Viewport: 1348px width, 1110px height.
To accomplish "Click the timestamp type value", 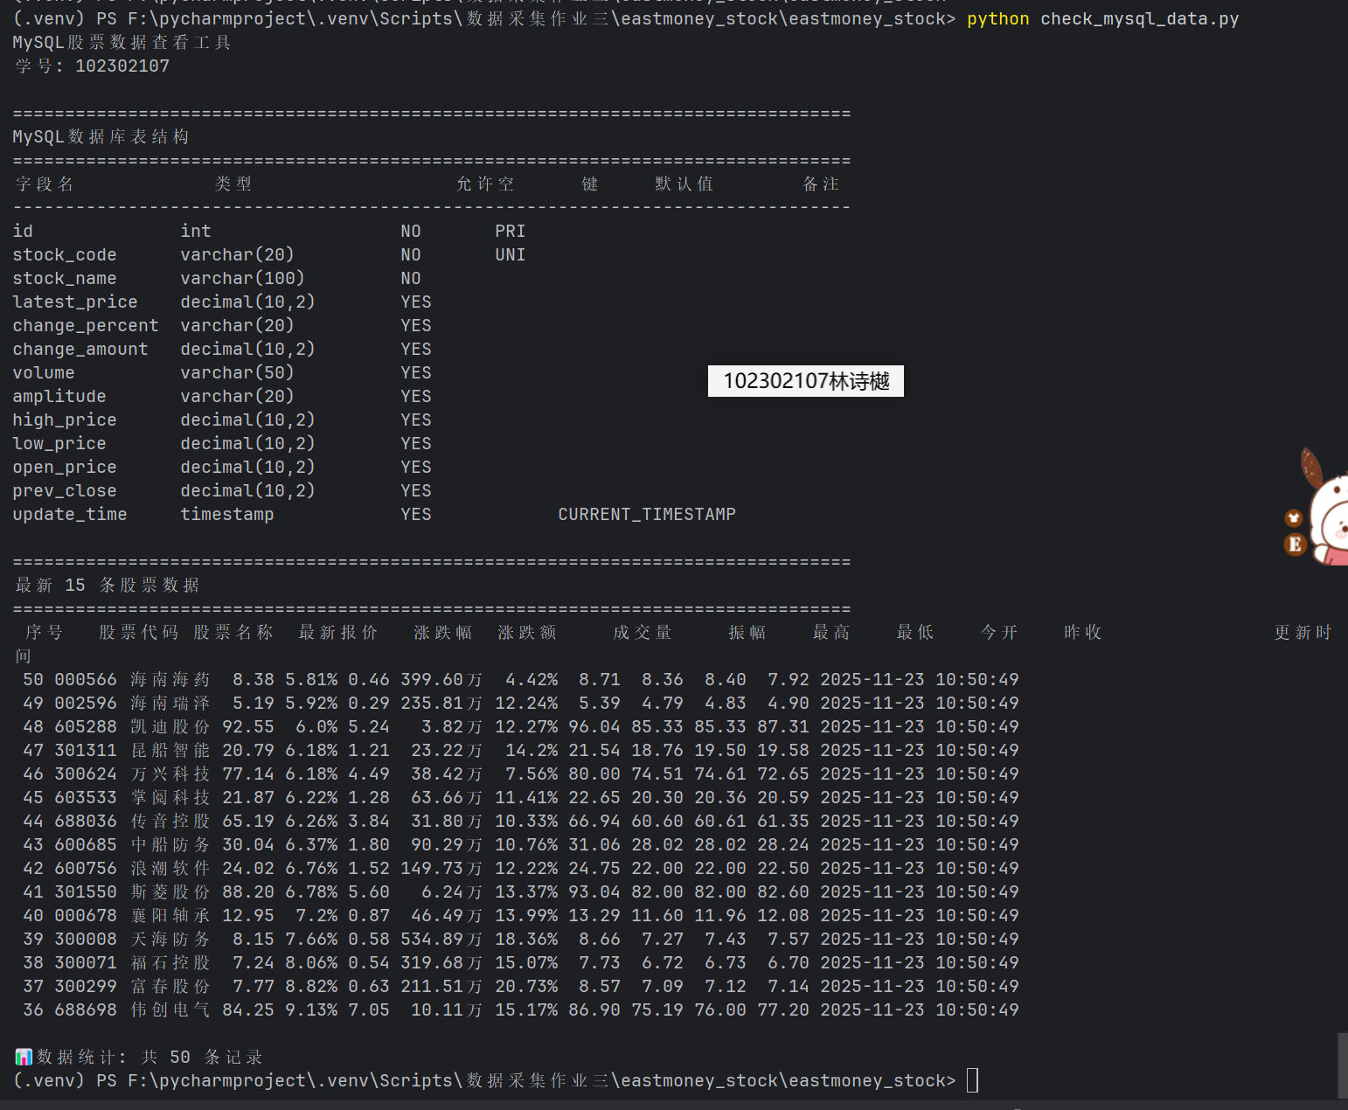I will click(227, 514).
